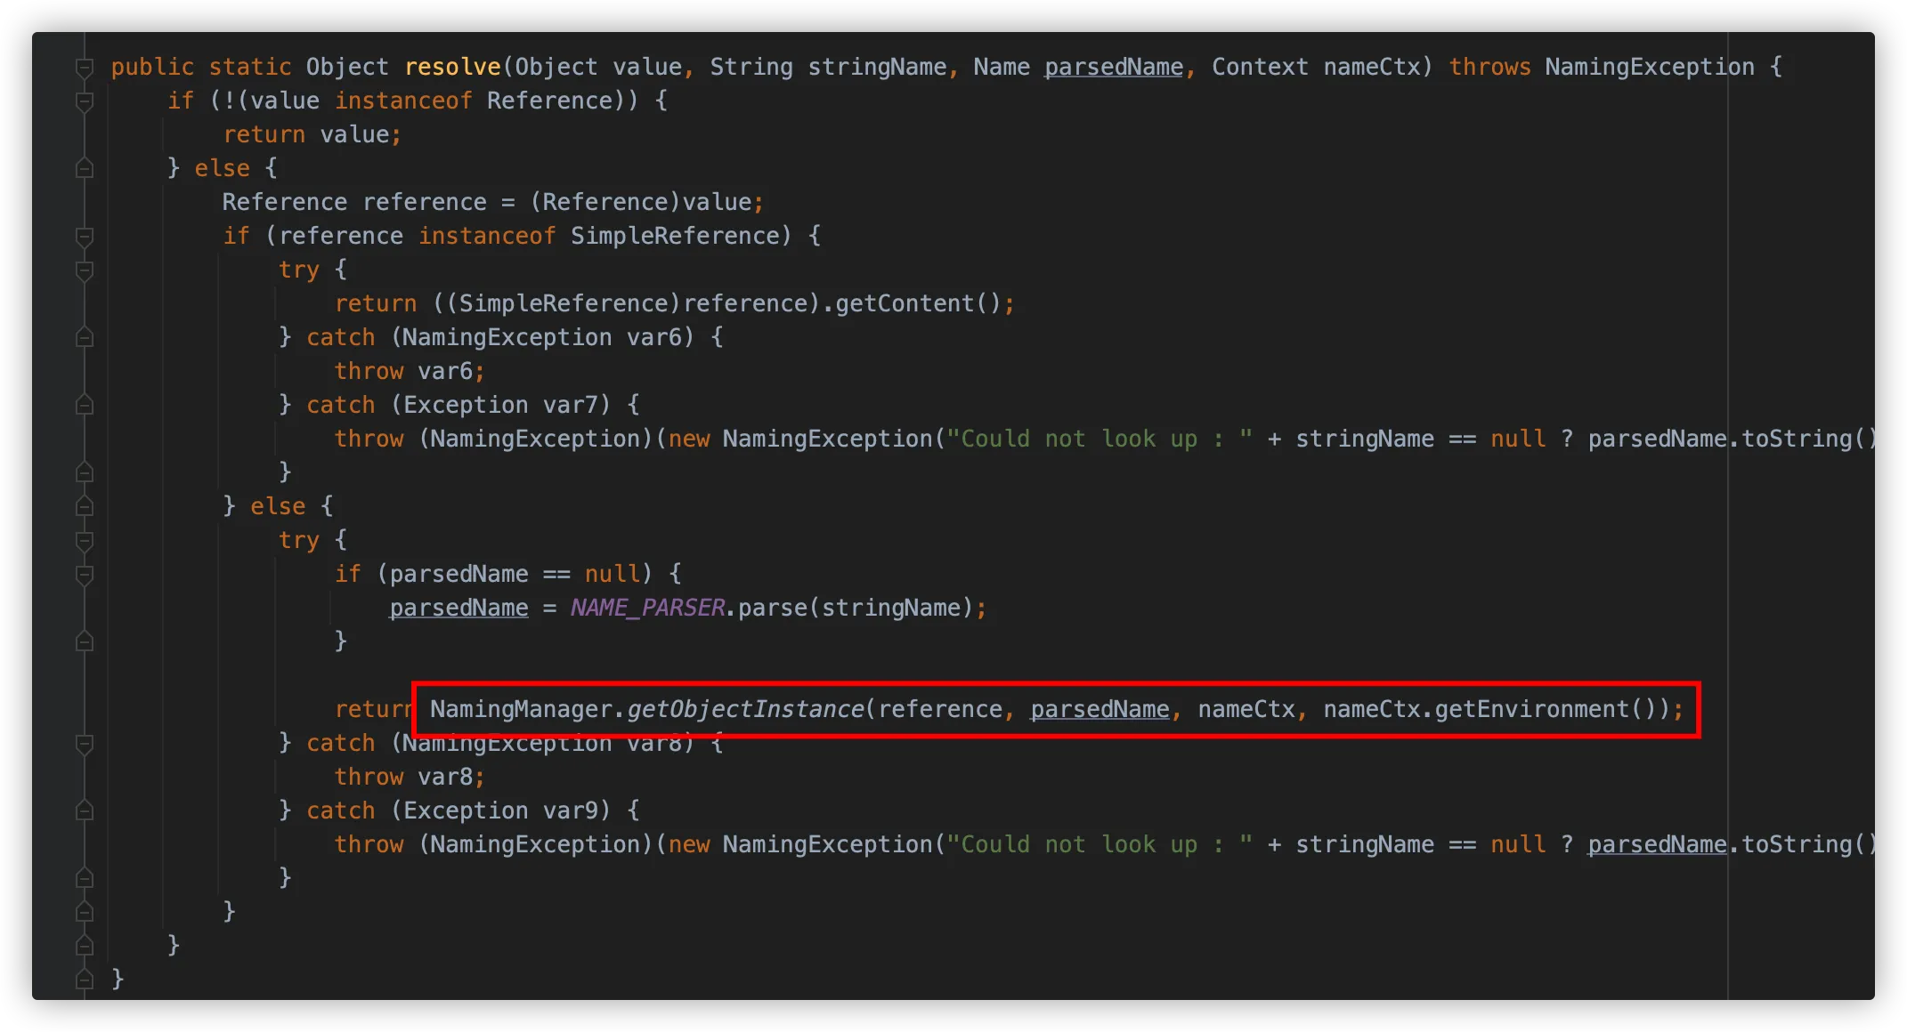Screen dimensions: 1907x1032
Task: Click 'stringName' parameter in the method signature
Action: (877, 67)
